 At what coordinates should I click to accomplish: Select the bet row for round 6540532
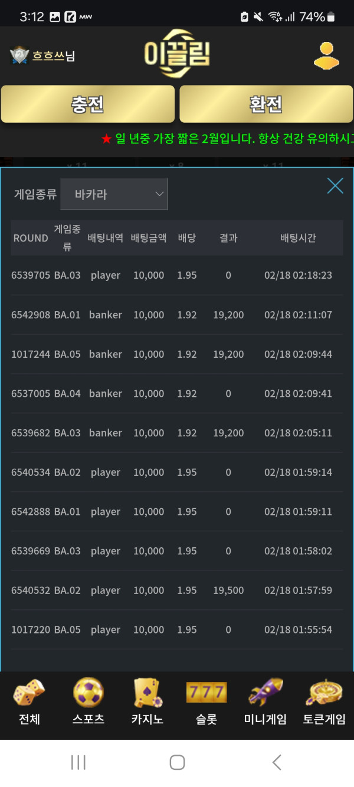click(x=177, y=590)
